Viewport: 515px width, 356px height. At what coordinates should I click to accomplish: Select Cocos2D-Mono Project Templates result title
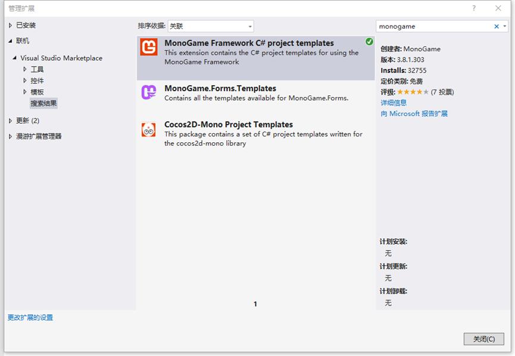229,124
